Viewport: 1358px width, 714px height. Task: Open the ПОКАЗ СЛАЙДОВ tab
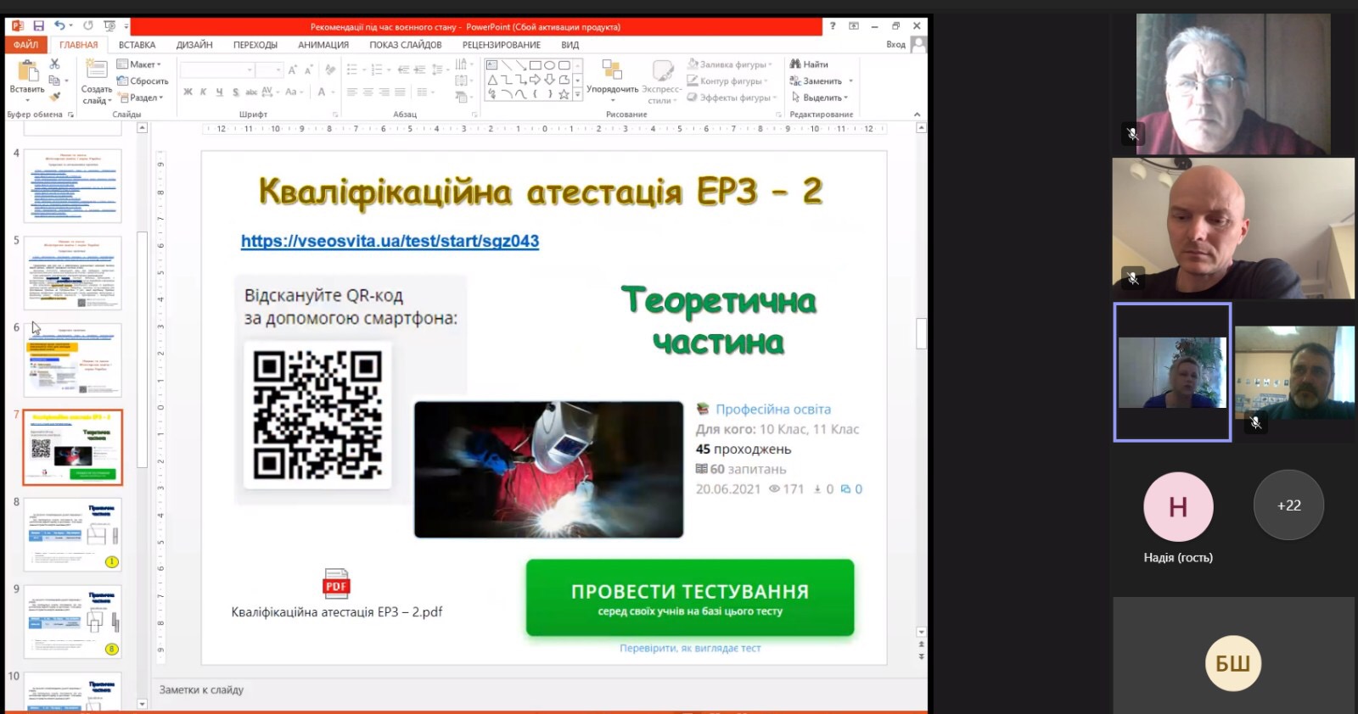(x=405, y=45)
